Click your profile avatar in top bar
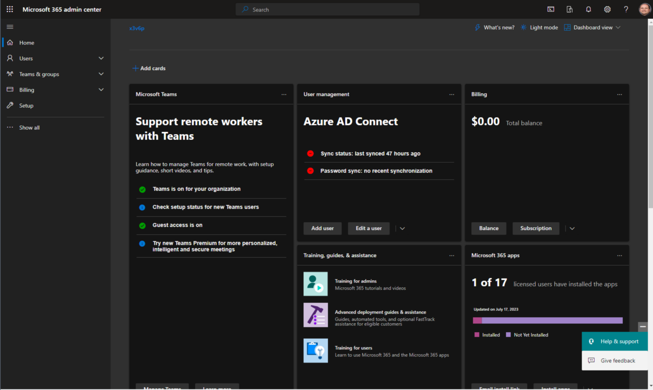The width and height of the screenshot is (653, 390). coord(644,9)
